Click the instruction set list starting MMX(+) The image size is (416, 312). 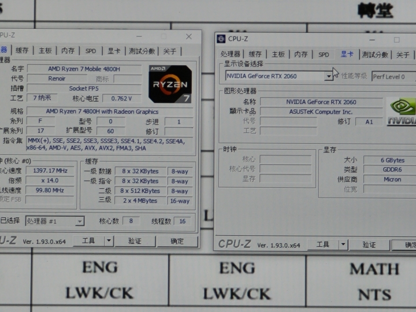tap(110, 144)
